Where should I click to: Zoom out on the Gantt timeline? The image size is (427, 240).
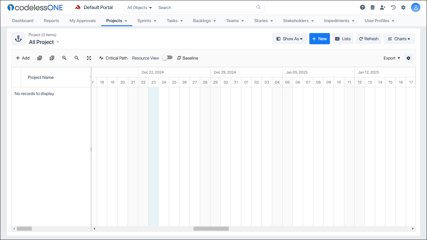pyautogui.click(x=76, y=58)
